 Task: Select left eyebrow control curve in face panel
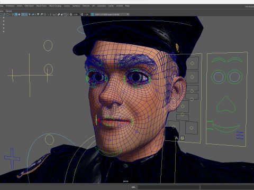[x=219, y=60]
